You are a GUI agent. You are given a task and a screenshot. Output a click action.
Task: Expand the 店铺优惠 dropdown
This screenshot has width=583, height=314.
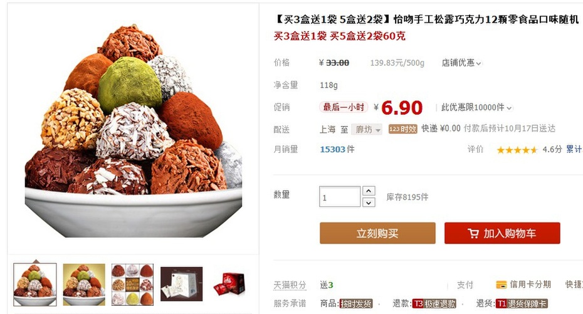(x=461, y=63)
